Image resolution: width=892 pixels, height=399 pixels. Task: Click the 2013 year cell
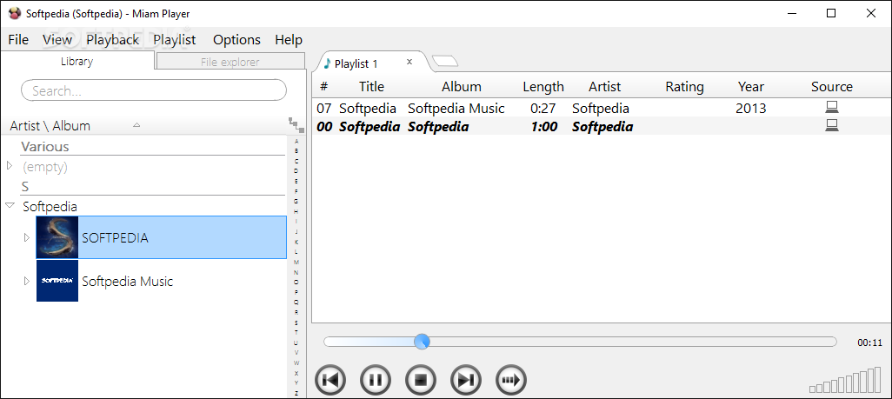(751, 108)
